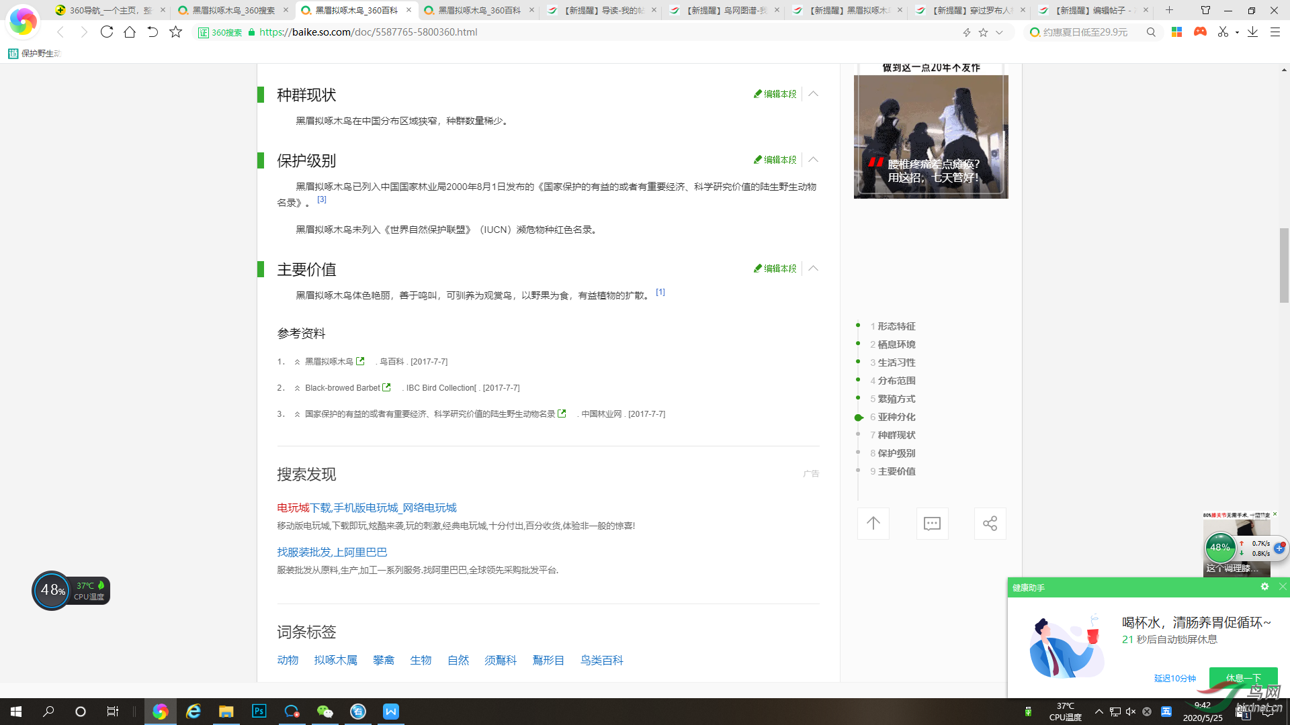Collapse the 种群现状 section
Screen dimensions: 1290x725
coord(813,94)
